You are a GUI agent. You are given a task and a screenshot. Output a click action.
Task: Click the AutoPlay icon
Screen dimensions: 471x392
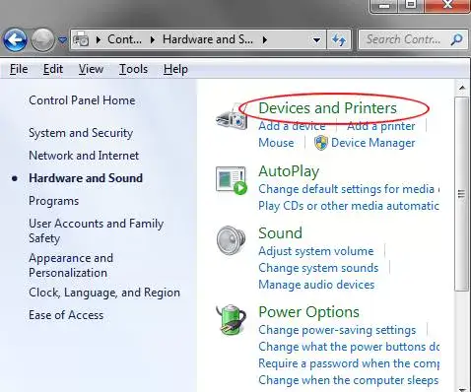pyautogui.click(x=232, y=180)
